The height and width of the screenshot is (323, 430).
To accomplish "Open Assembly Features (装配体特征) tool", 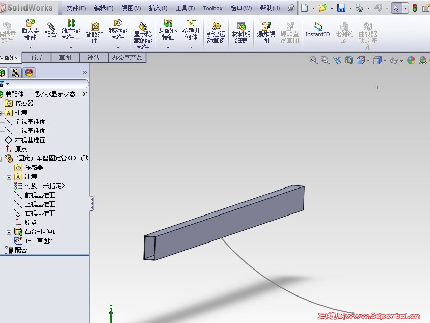I will tap(168, 30).
